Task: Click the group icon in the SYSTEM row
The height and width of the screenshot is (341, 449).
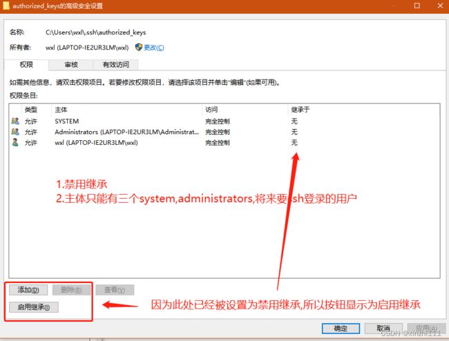Action: (x=15, y=121)
